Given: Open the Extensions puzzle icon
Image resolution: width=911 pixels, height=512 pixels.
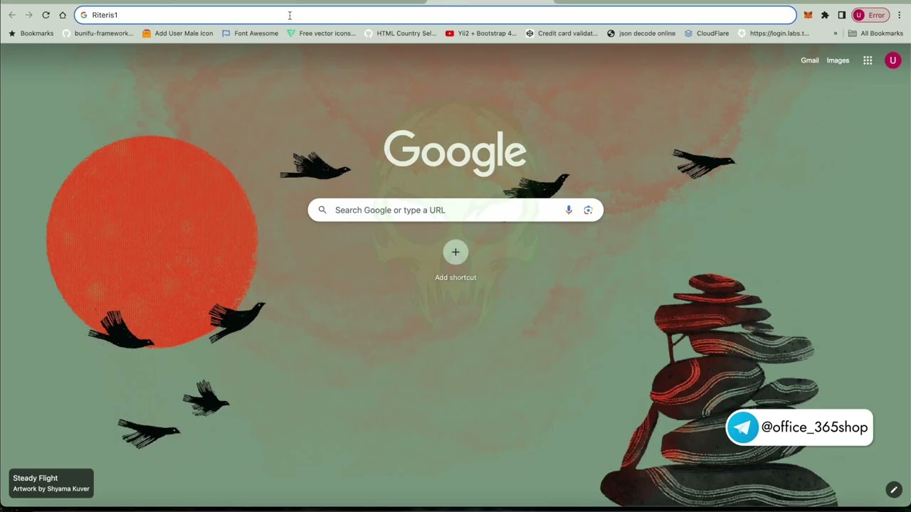Looking at the screenshot, I should (x=825, y=15).
